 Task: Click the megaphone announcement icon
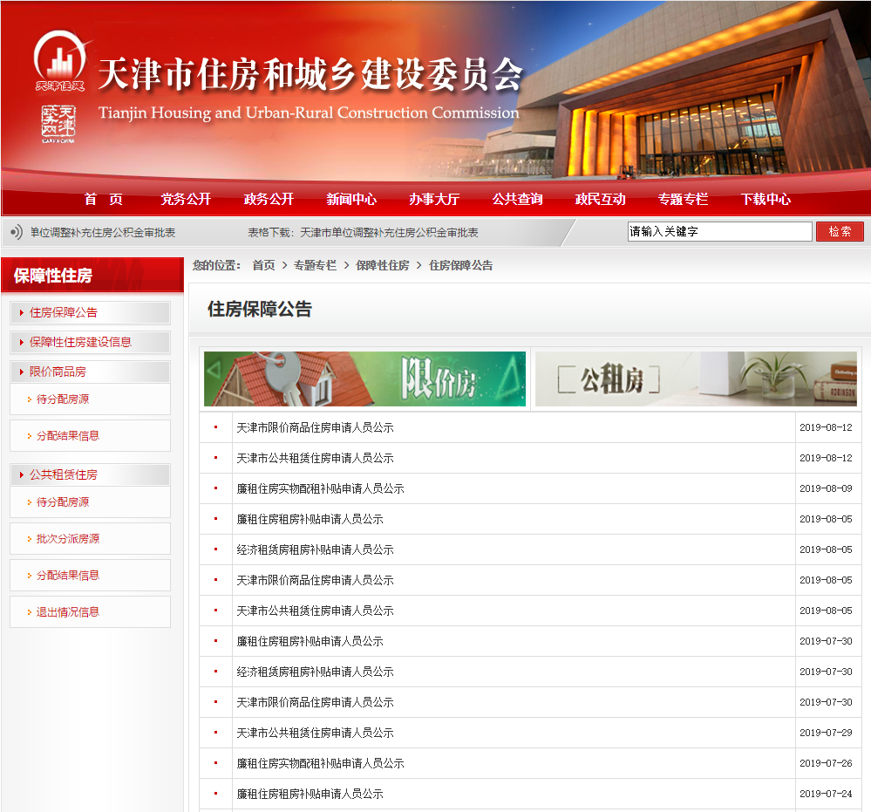pyautogui.click(x=17, y=231)
